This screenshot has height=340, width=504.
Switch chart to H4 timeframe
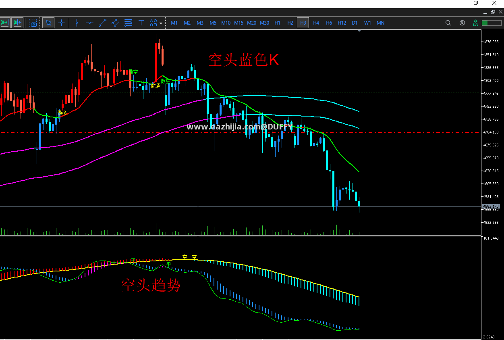[x=316, y=23]
